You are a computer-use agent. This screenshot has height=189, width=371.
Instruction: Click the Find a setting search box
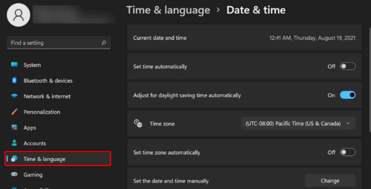click(x=54, y=43)
